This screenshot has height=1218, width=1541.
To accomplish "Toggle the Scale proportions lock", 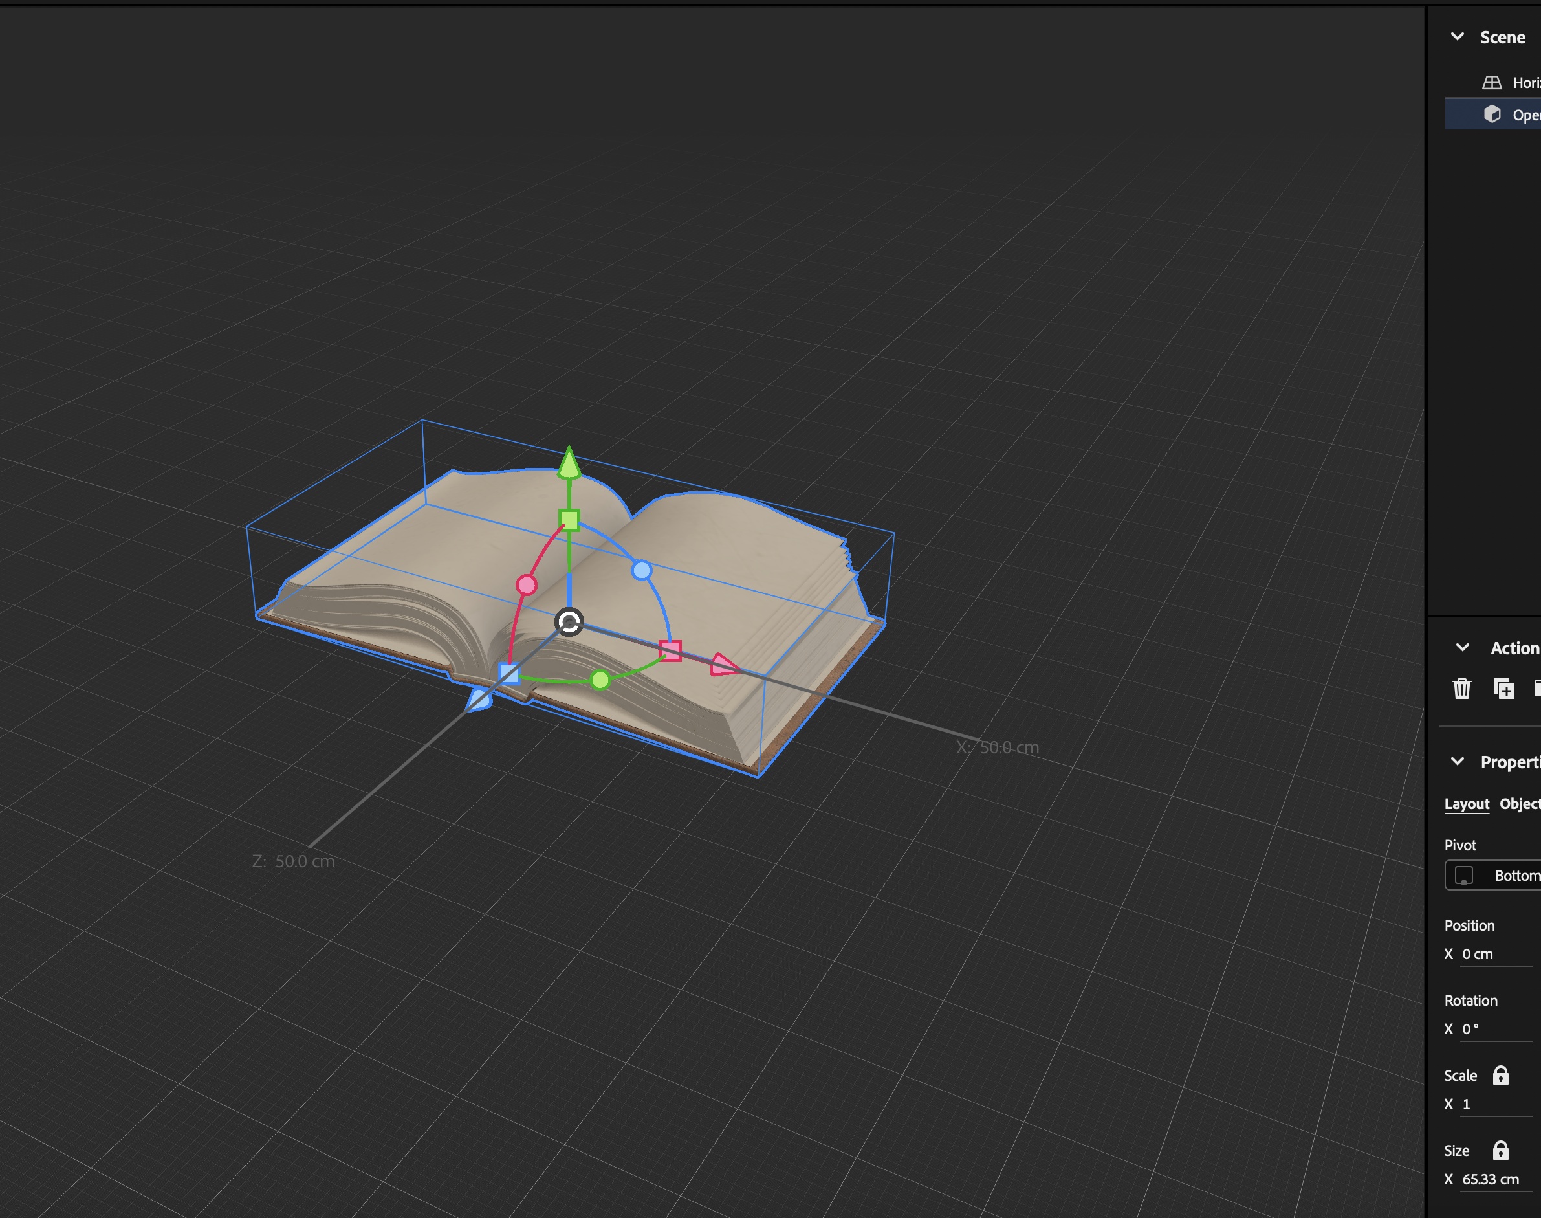I will coord(1500,1075).
